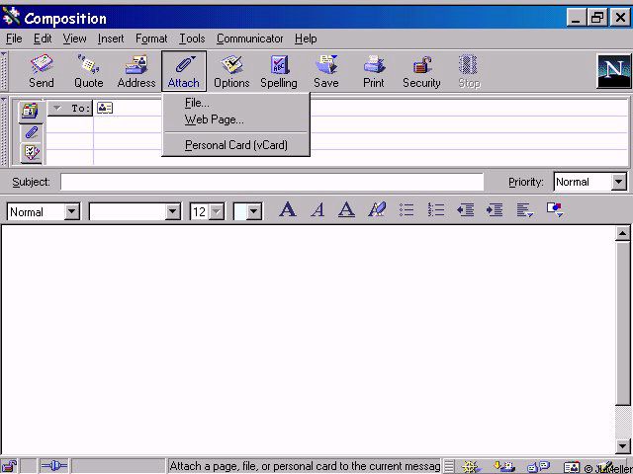
Task: Open the Security lock toolbar icon
Action: (x=421, y=71)
